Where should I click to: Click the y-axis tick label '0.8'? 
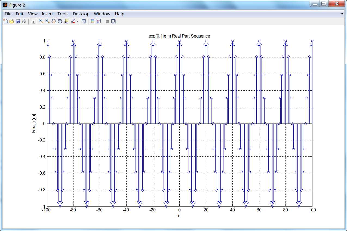pyautogui.click(x=42, y=57)
